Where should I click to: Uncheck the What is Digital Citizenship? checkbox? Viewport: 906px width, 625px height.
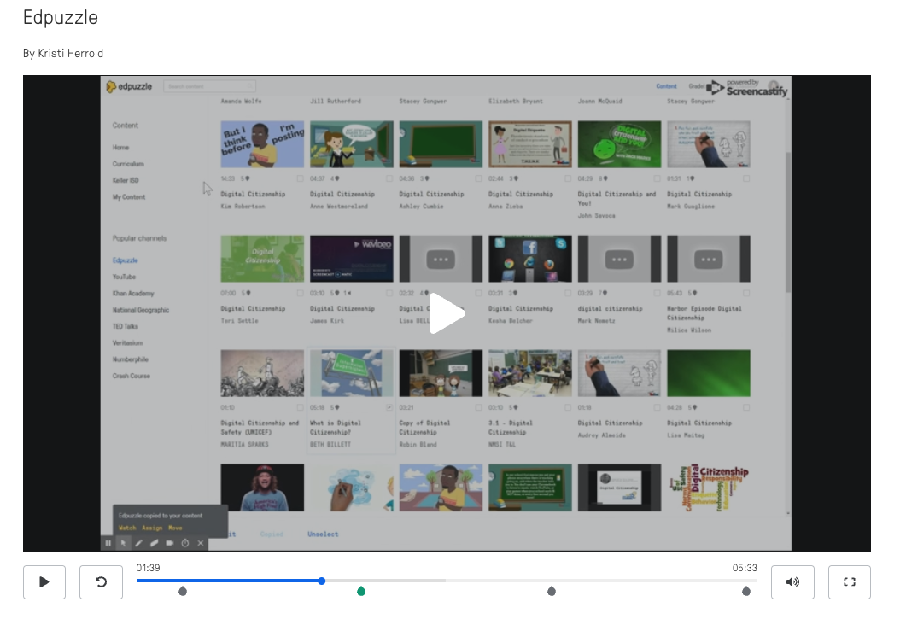click(x=389, y=408)
